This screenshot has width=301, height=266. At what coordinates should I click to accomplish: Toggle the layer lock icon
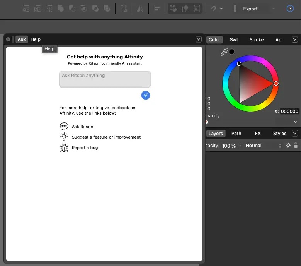coord(296,146)
